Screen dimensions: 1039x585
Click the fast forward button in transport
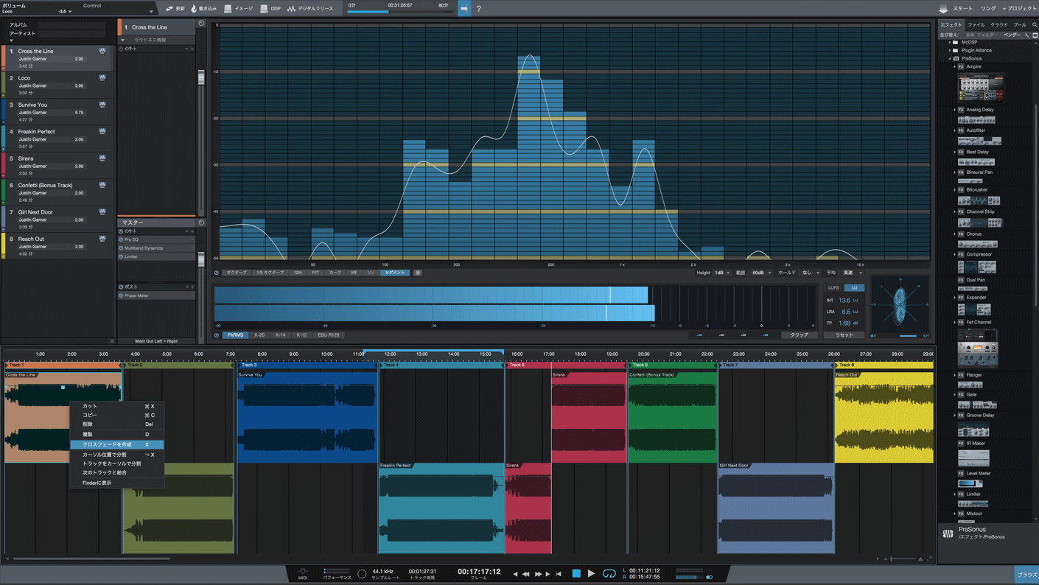pos(539,573)
